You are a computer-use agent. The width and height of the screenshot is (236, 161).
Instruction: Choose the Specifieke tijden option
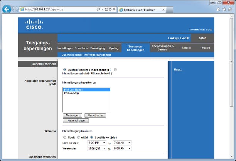coord(92,137)
